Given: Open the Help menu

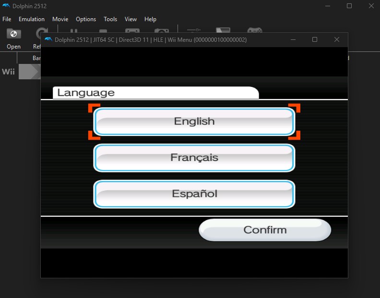Looking at the screenshot, I should coord(150,19).
